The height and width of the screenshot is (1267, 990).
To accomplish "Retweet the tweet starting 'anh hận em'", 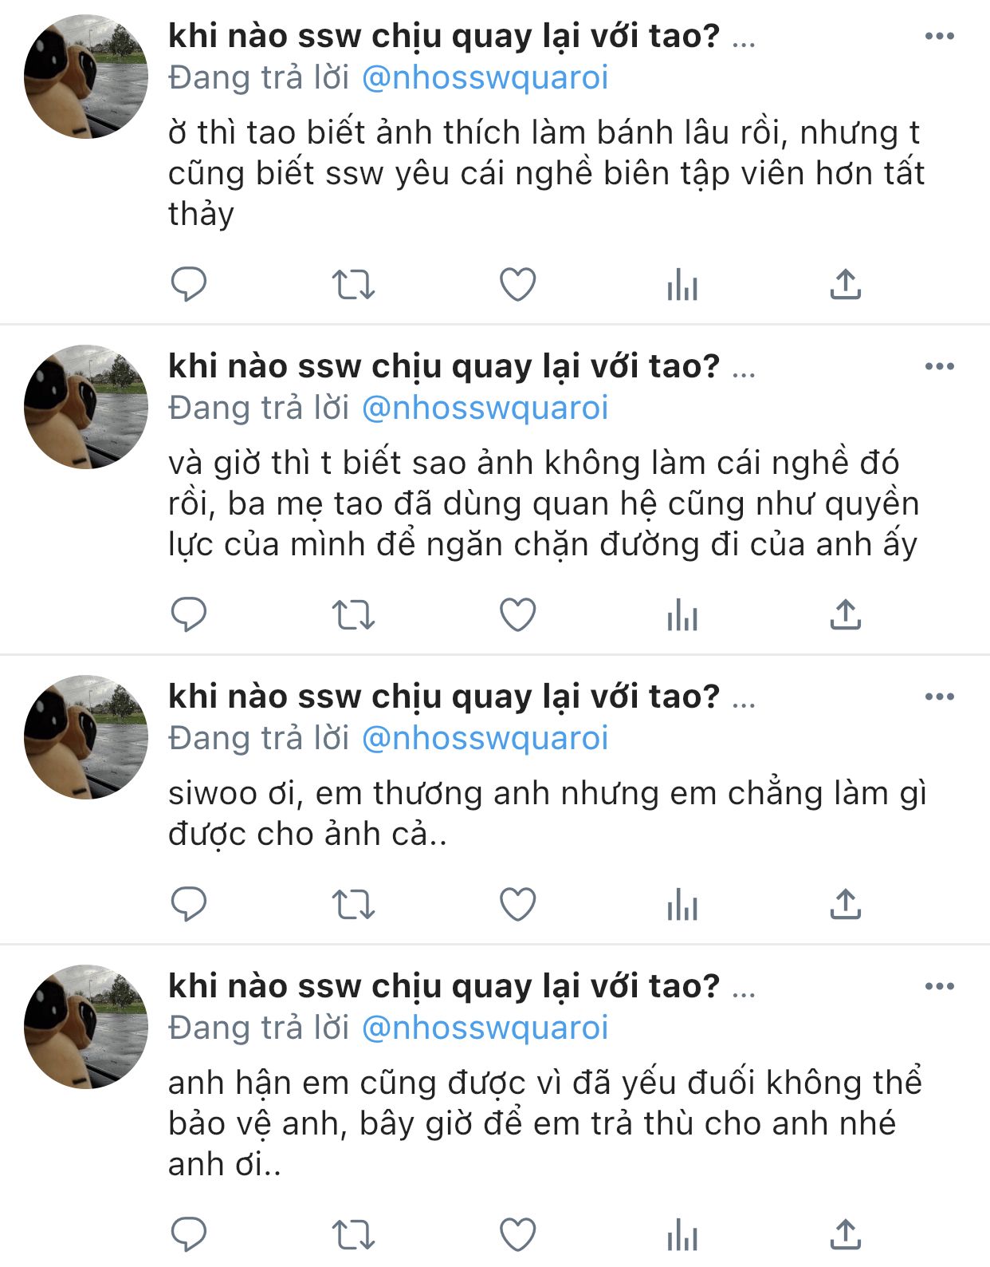I will (x=353, y=1234).
